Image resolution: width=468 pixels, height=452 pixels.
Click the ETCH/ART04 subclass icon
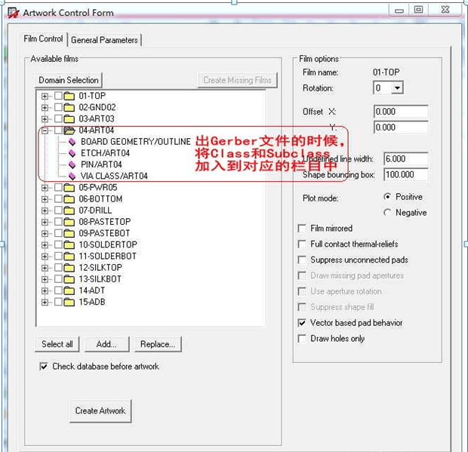[72, 153]
